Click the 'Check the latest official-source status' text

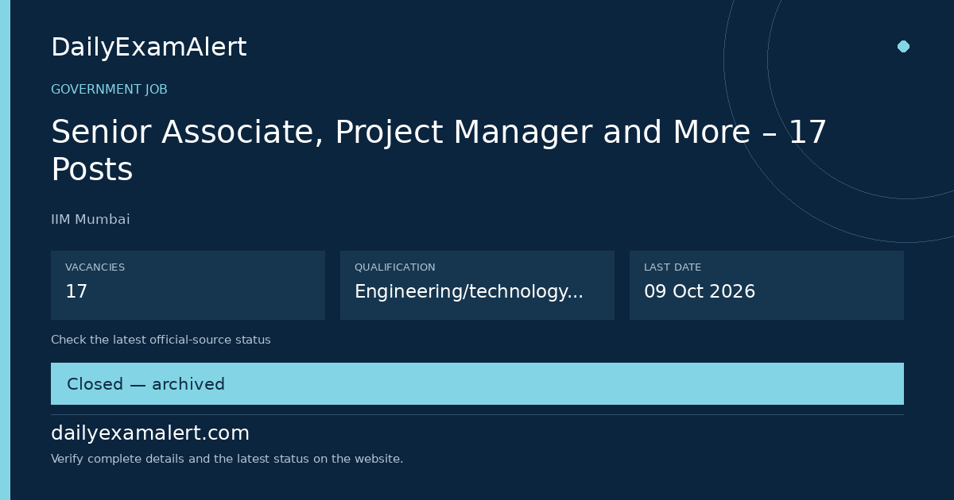[x=161, y=340]
